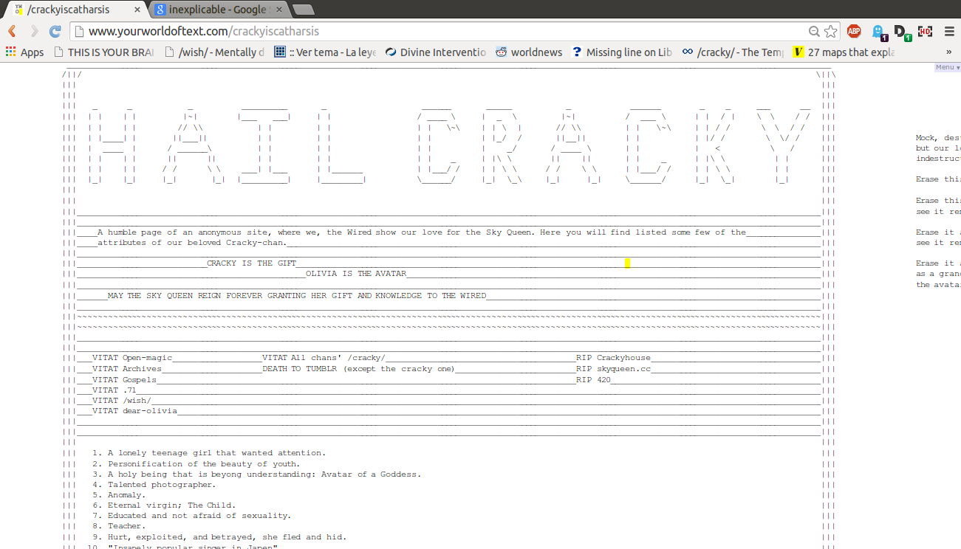
Task: Open the /wish/ - Mentally d bookmark
Action: point(214,52)
